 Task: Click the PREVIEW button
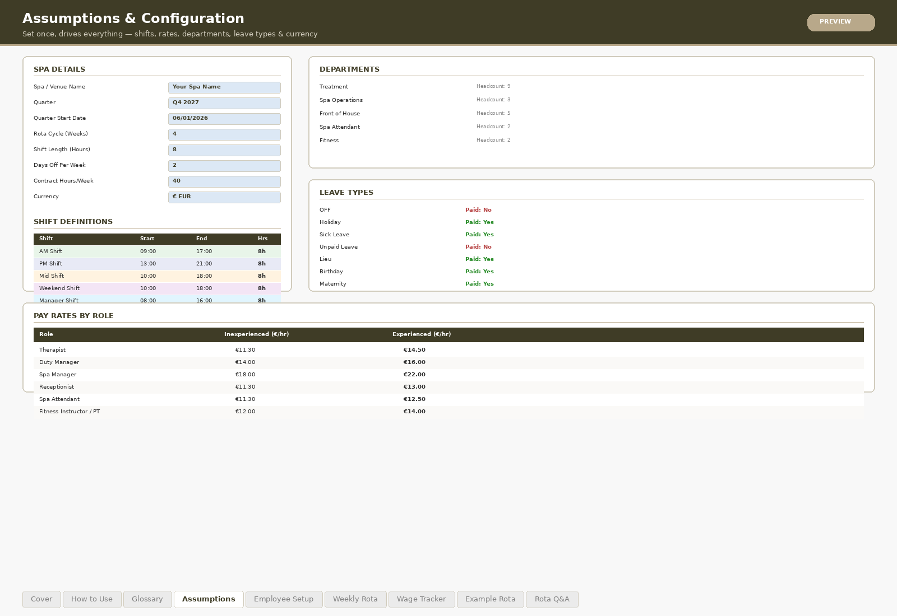(x=840, y=22)
